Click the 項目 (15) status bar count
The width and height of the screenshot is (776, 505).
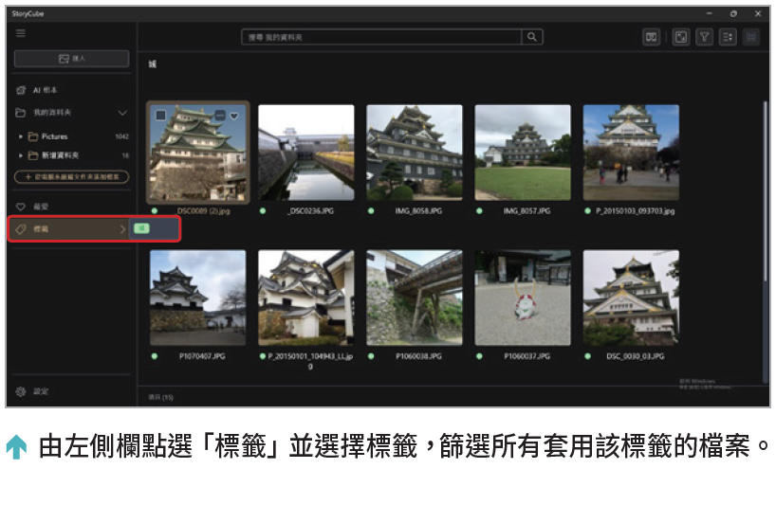161,397
